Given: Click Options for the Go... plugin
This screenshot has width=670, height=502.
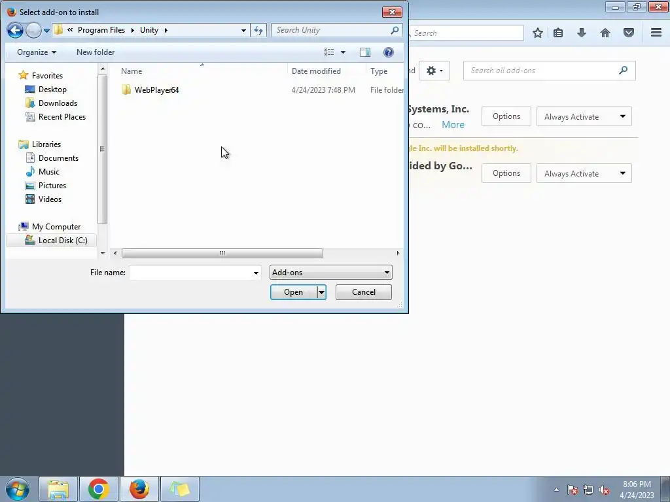Looking at the screenshot, I should (506, 173).
